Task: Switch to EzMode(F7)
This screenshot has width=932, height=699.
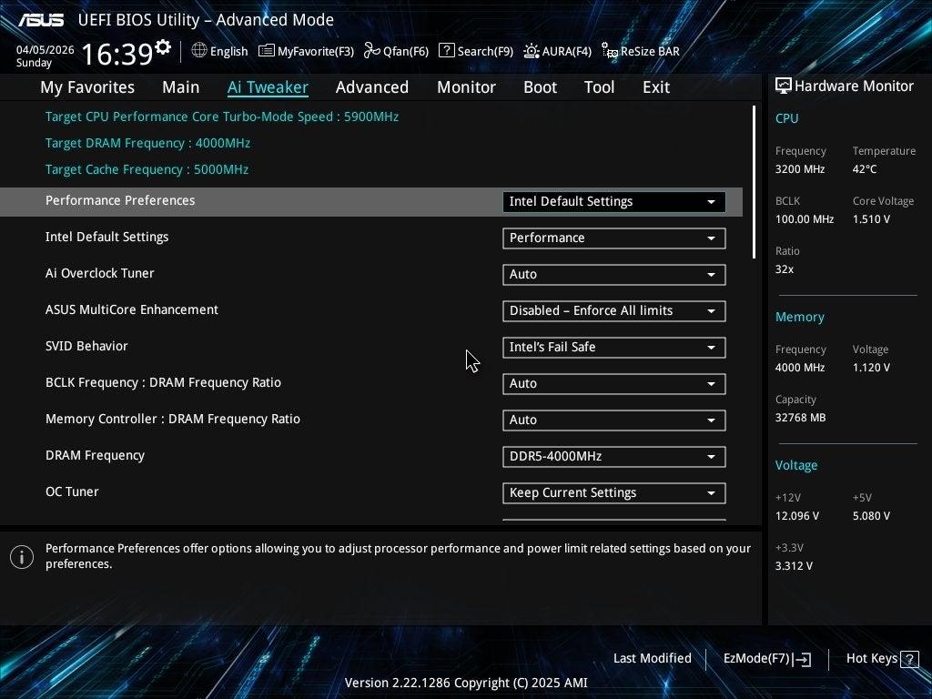Action: [x=766, y=658]
